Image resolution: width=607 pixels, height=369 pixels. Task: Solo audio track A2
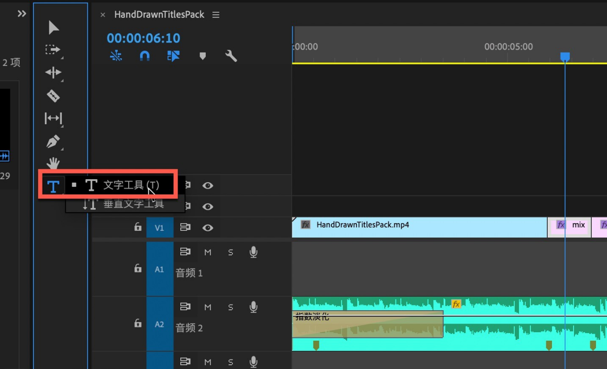coord(231,307)
